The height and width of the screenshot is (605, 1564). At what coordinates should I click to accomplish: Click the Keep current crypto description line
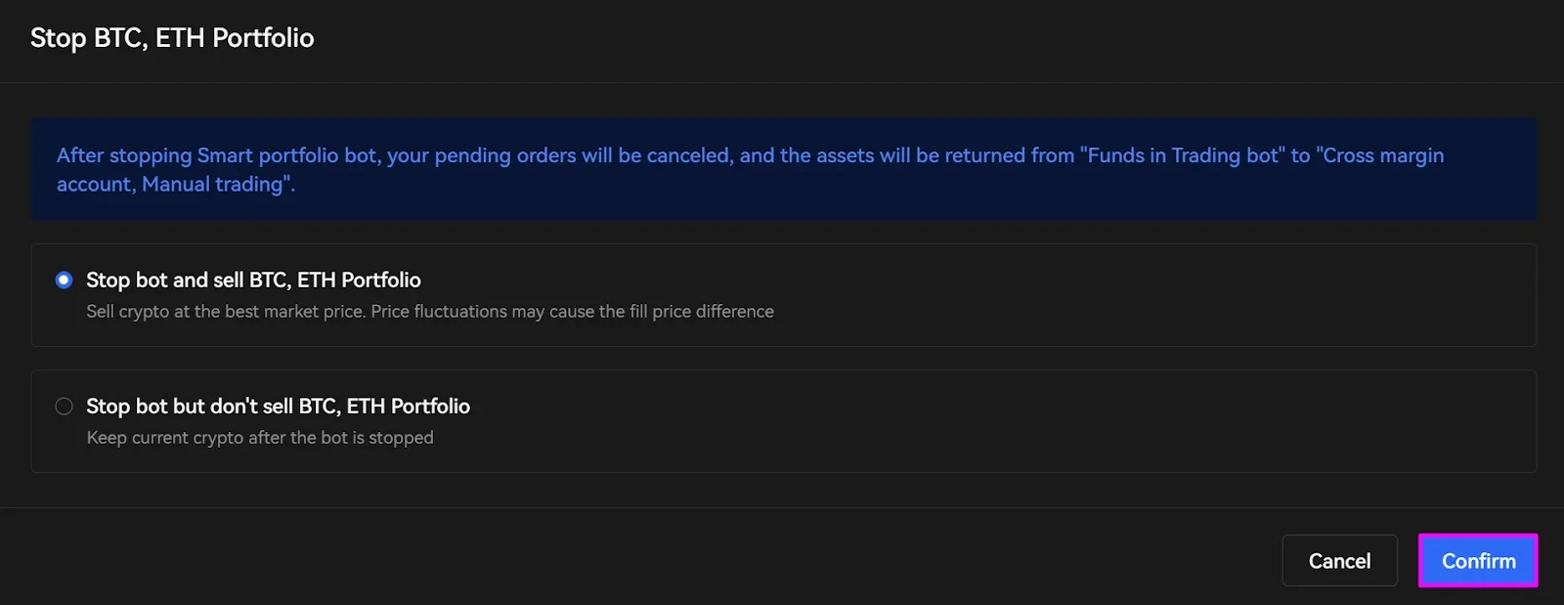(x=260, y=438)
